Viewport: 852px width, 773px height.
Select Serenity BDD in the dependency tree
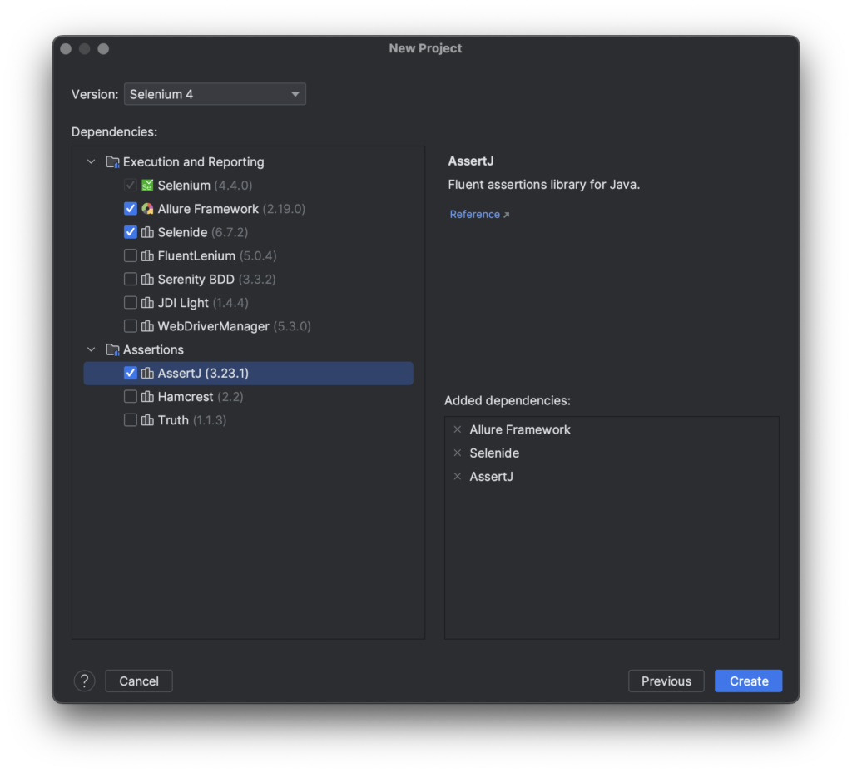click(x=194, y=279)
